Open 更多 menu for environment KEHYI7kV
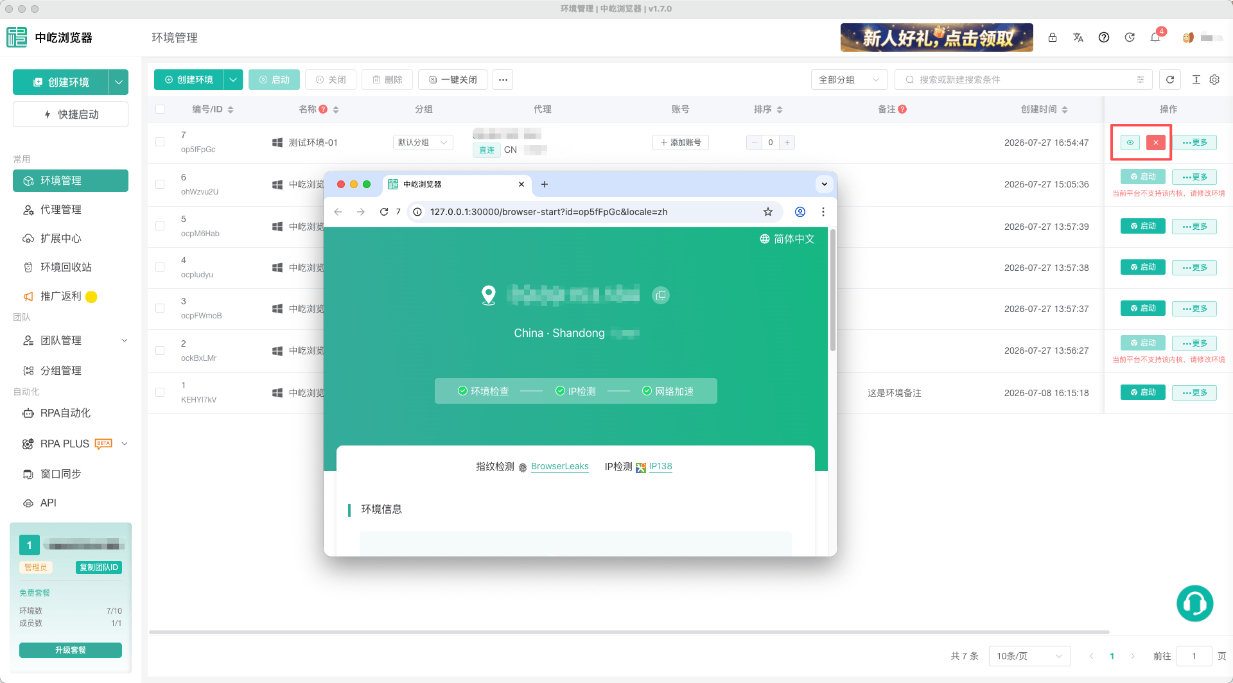The height and width of the screenshot is (683, 1233). tap(1194, 392)
